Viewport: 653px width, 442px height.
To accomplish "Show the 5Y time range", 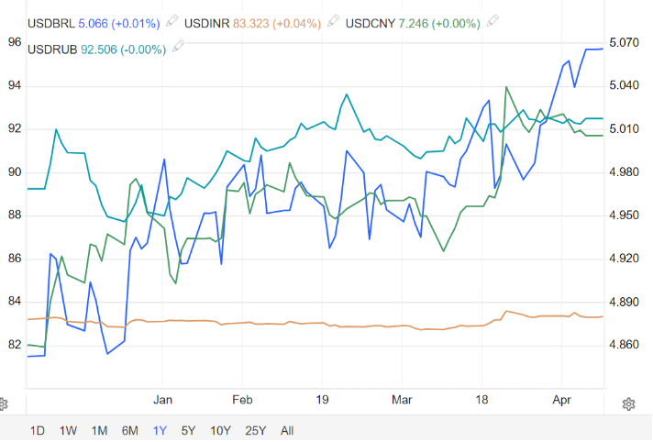I will pos(188,430).
